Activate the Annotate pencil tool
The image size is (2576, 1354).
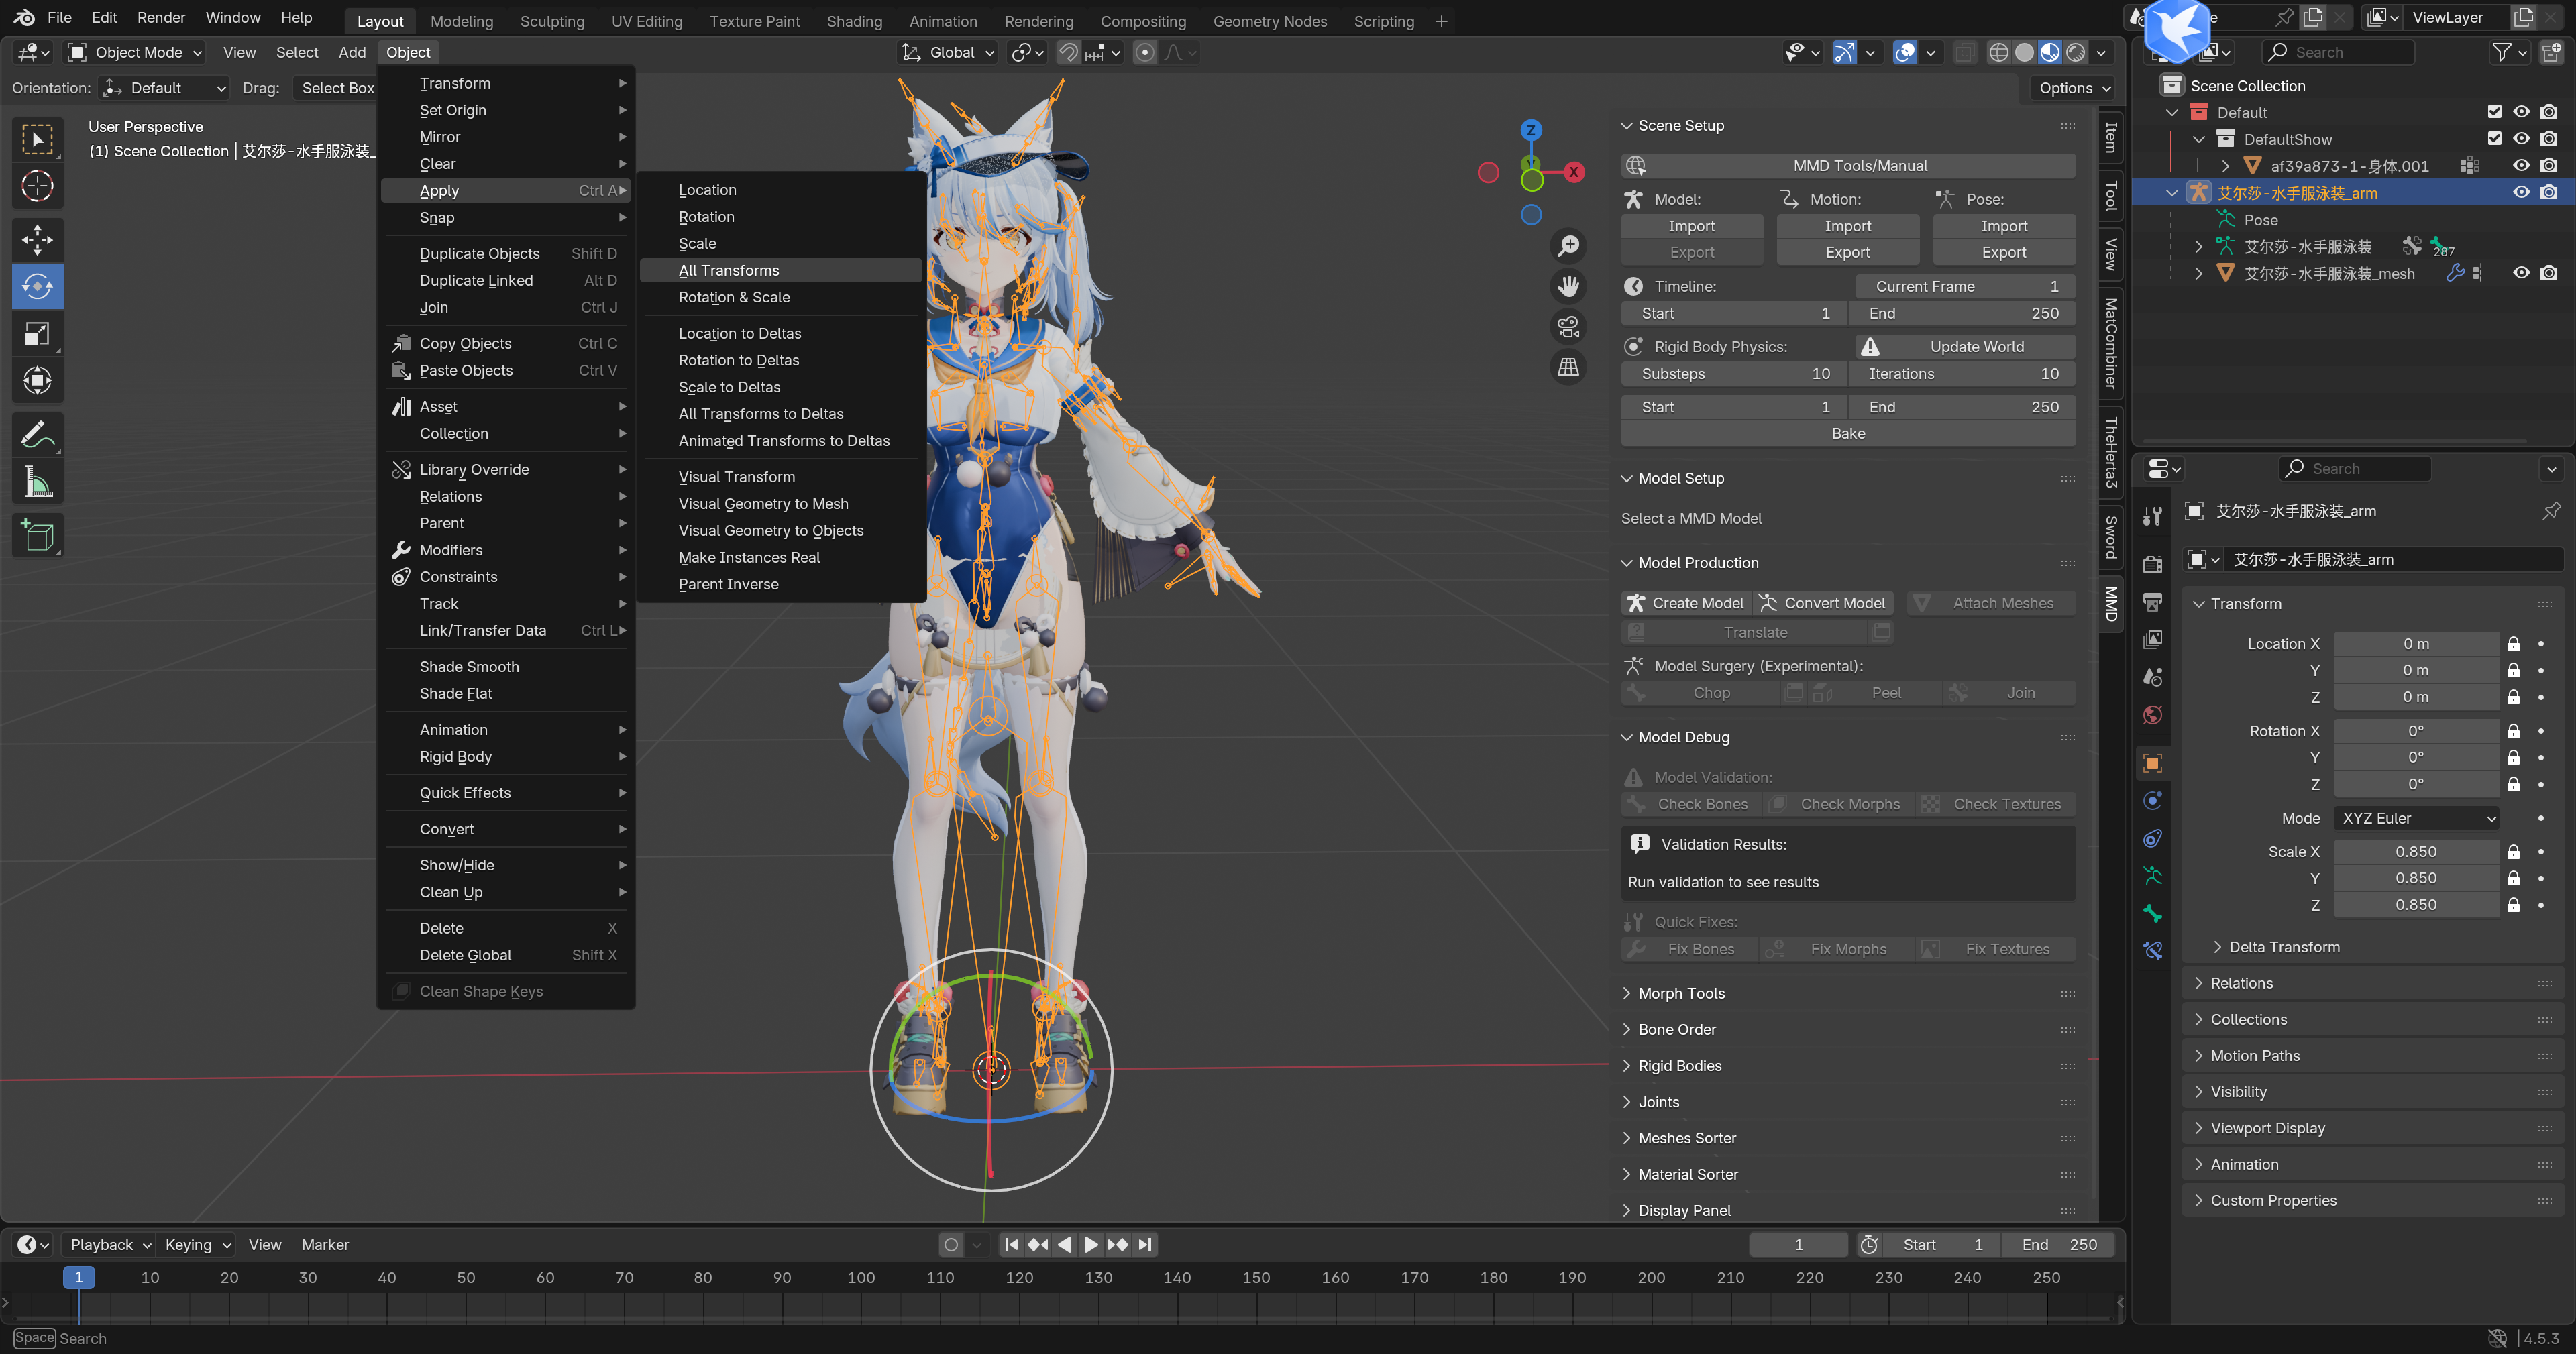(37, 434)
